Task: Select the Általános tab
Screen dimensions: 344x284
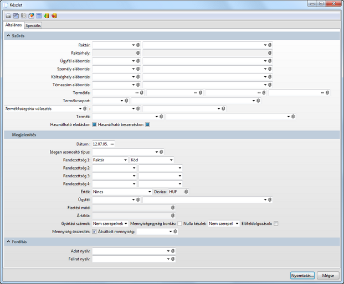Action: (x=13, y=25)
